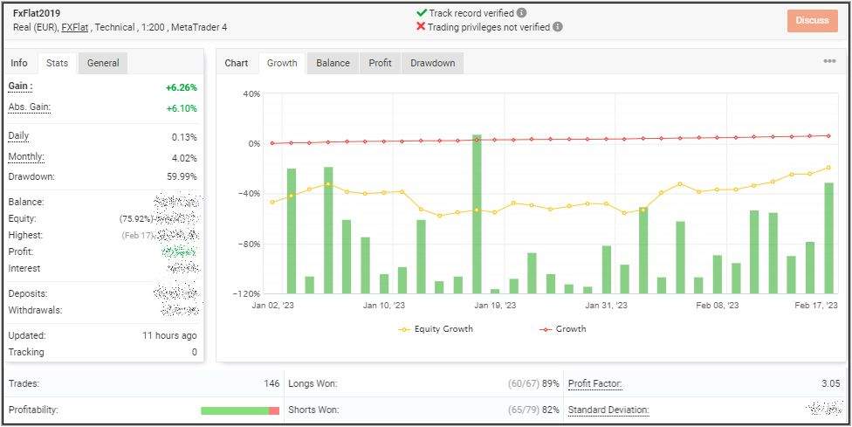Open the General tab

(103, 63)
